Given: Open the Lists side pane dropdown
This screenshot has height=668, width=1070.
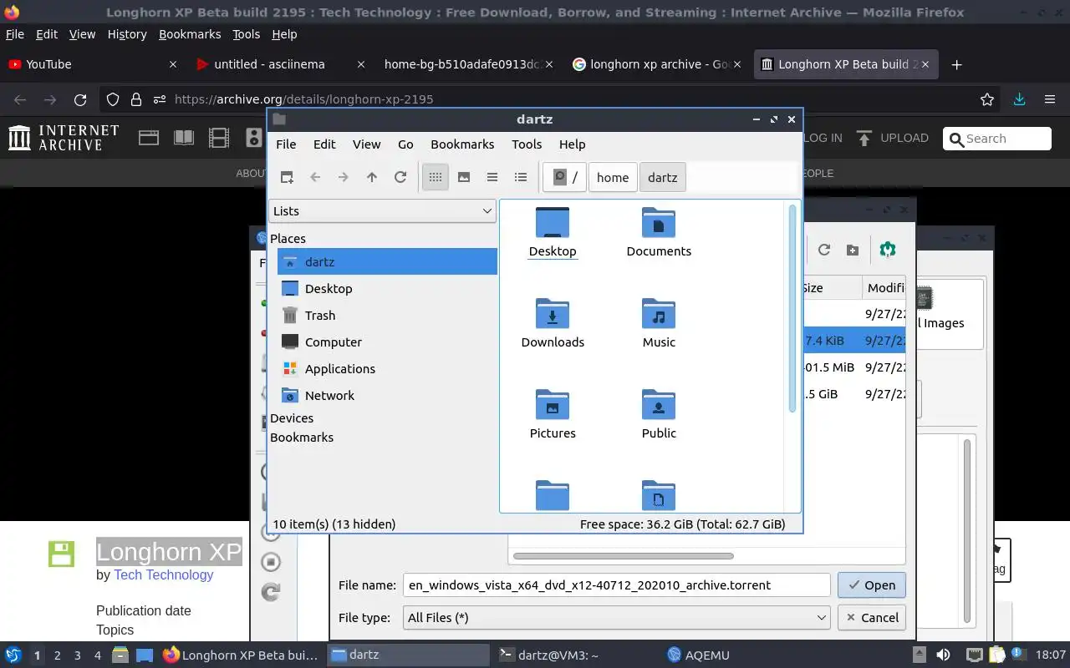Looking at the screenshot, I should tap(383, 211).
